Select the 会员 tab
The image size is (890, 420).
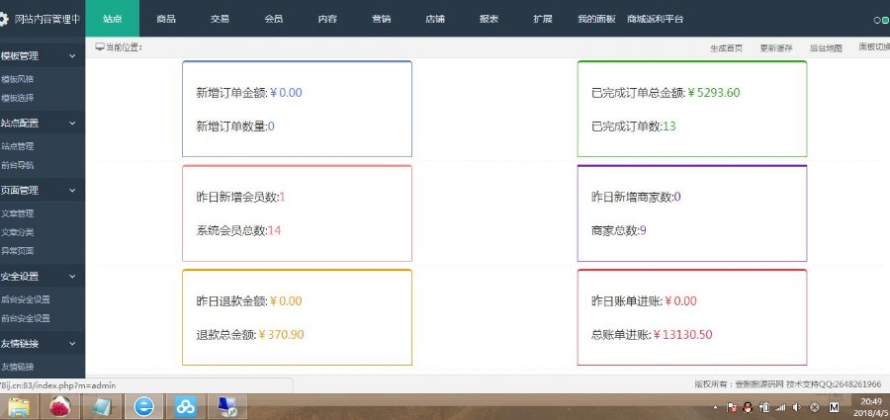click(273, 19)
